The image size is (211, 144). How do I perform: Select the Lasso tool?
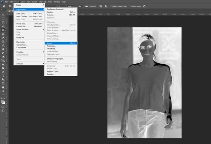point(3,22)
